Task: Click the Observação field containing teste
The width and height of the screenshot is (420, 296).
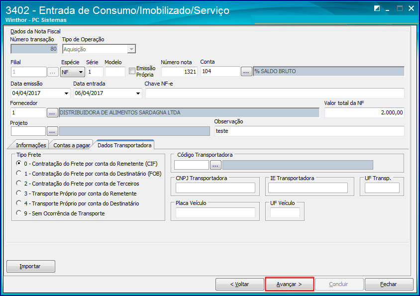Action: coord(310,131)
